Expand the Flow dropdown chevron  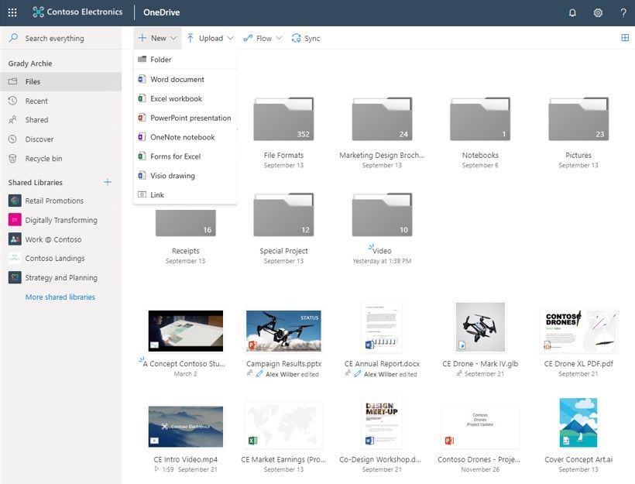(279, 38)
